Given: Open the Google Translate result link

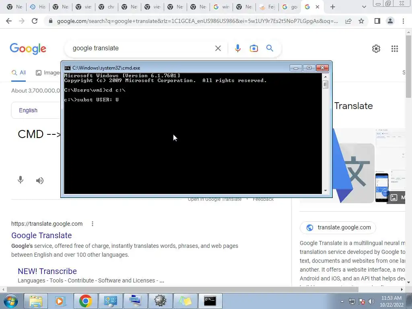Looking at the screenshot, I should (41, 235).
